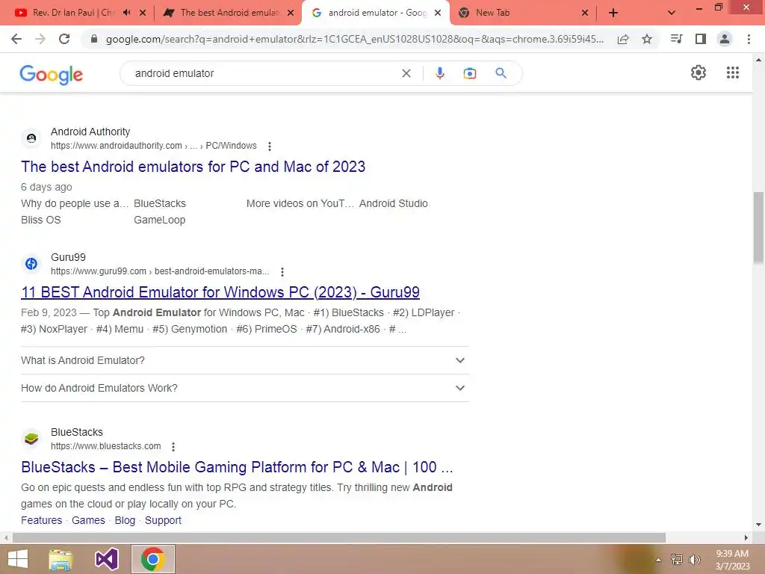The height and width of the screenshot is (574, 765).
Task: Launch Visual Studio from taskbar
Action: 106,559
